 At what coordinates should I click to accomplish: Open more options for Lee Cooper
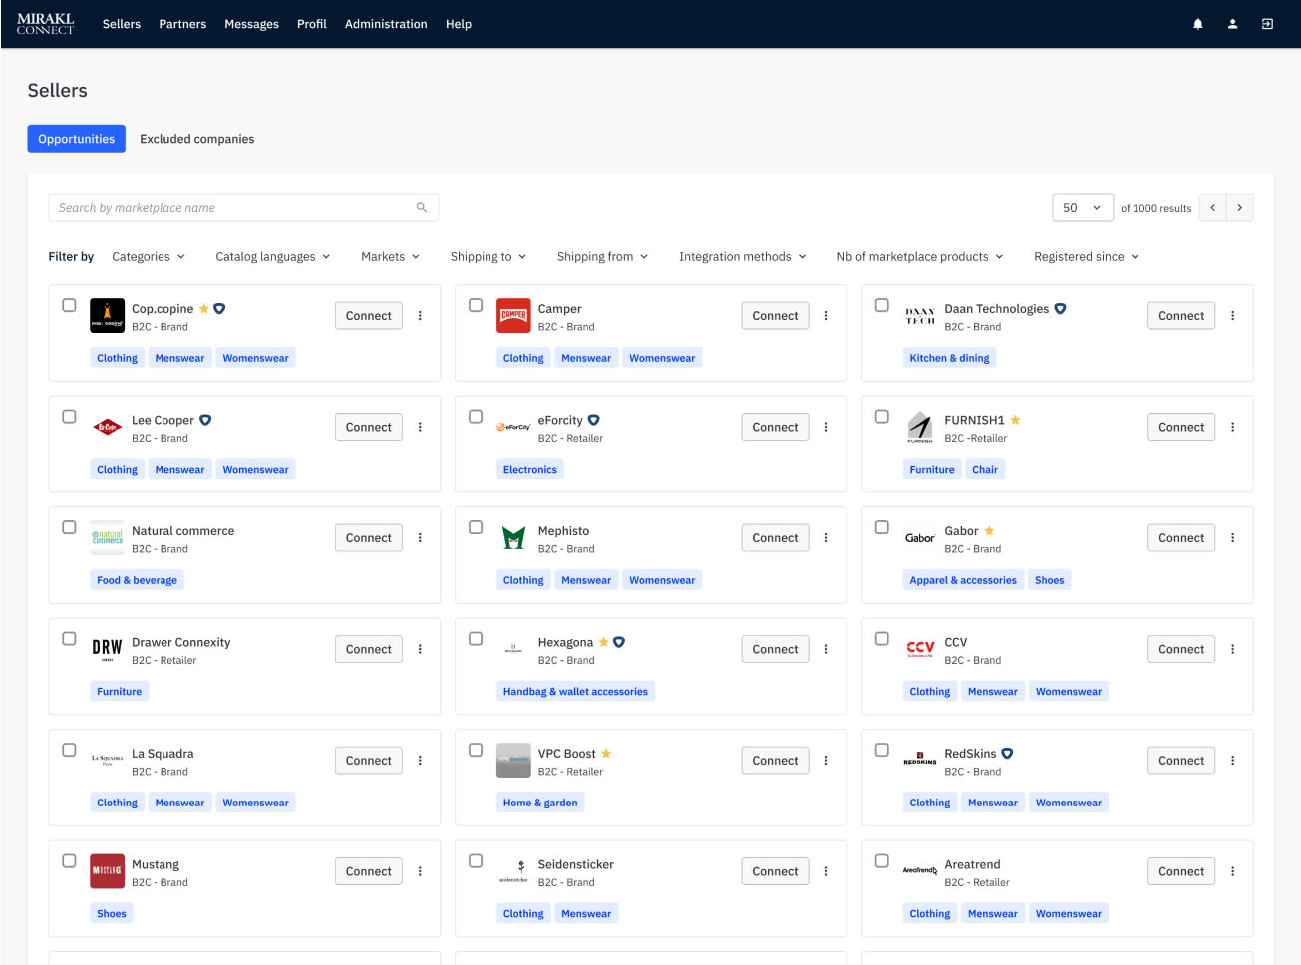click(420, 427)
